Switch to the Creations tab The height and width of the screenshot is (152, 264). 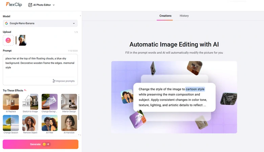pyautogui.click(x=165, y=16)
